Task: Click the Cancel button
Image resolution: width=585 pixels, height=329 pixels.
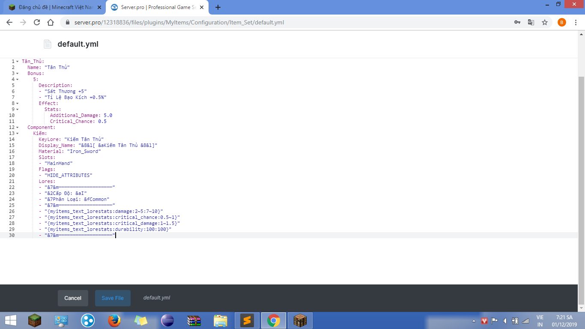Action: (73, 298)
